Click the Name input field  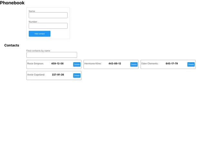48,15
